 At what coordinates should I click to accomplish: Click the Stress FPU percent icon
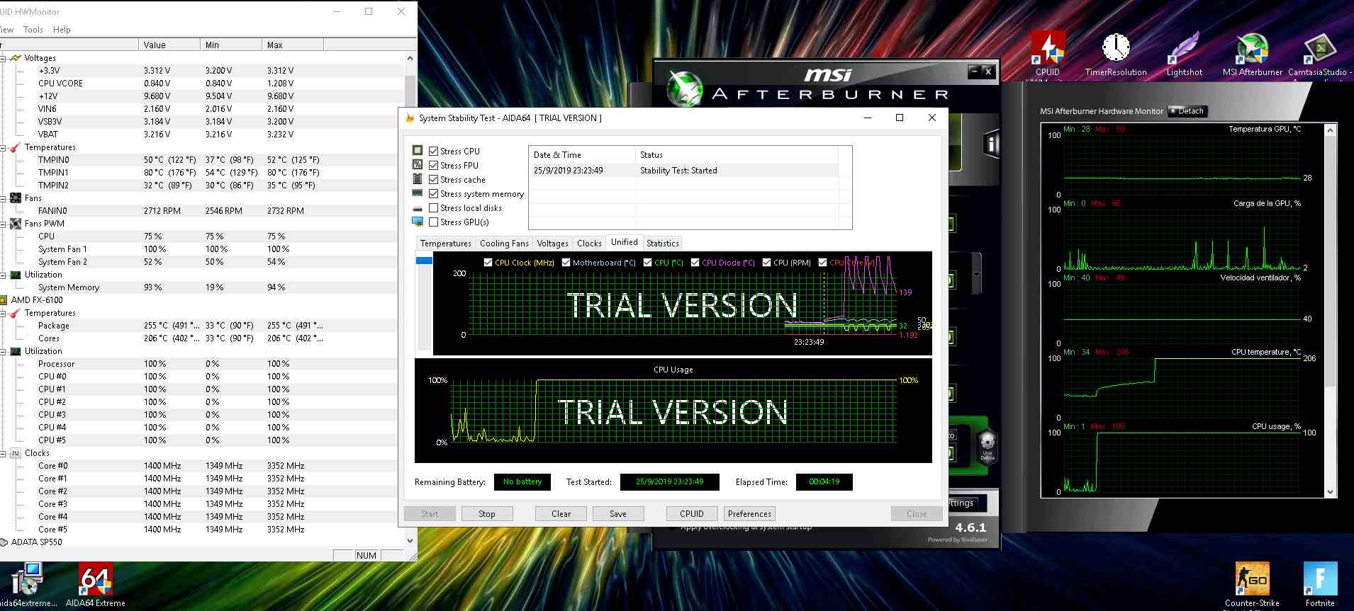coord(418,164)
